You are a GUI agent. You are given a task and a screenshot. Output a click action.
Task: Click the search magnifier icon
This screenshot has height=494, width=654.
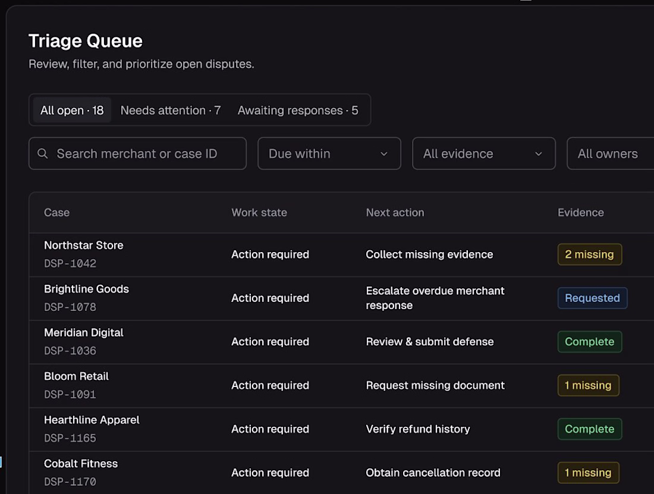43,153
